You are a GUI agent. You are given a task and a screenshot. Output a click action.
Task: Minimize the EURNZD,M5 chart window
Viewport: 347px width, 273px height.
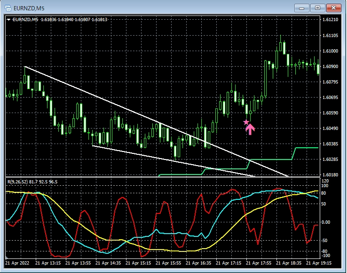(x=303, y=8)
